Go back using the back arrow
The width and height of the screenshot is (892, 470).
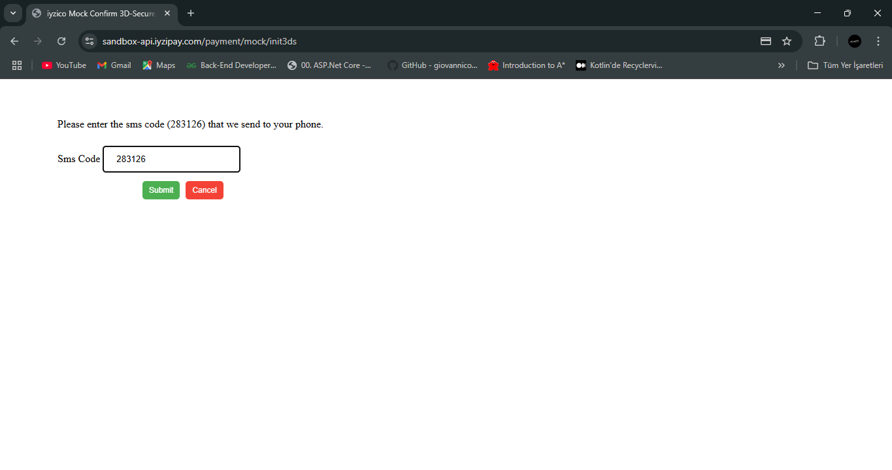click(x=14, y=41)
